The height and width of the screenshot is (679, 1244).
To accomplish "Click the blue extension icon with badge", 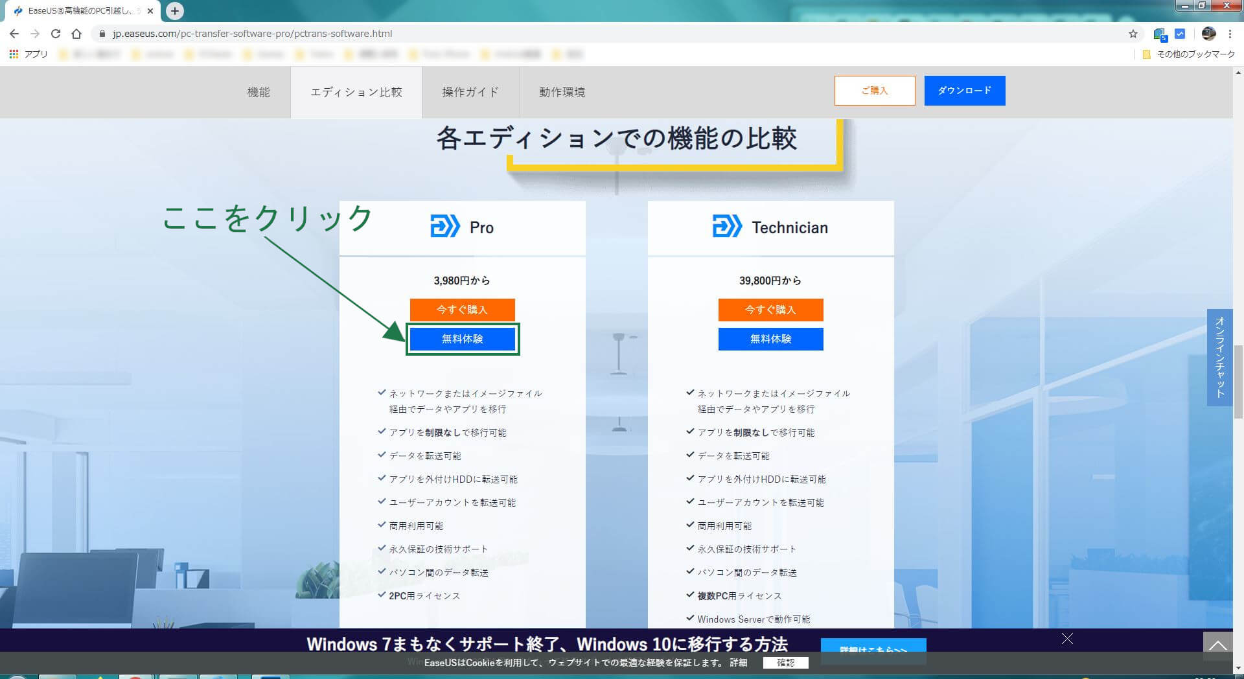I will point(1160,34).
